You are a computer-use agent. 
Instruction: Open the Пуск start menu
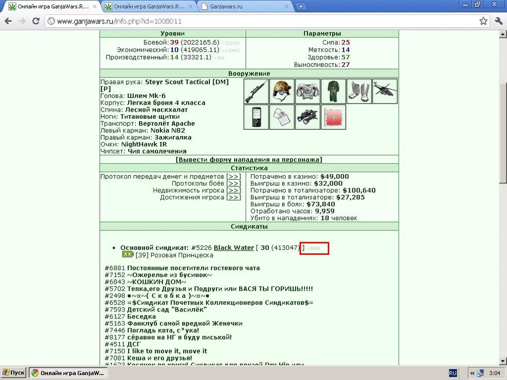[x=13, y=373]
